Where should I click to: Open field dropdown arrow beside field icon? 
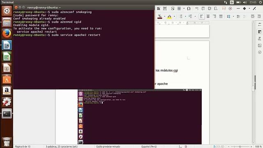(184, 8)
